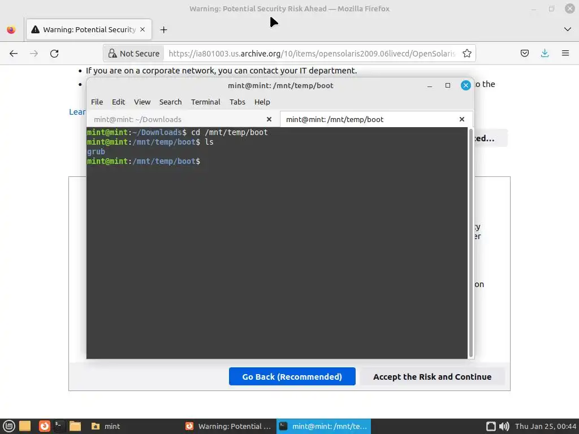Launch terminal from taskbar launcher
Screen dimensions: 579x434
[x=59, y=426]
